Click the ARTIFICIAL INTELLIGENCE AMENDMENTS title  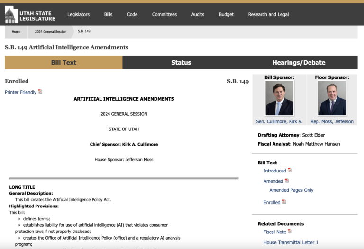click(124, 99)
